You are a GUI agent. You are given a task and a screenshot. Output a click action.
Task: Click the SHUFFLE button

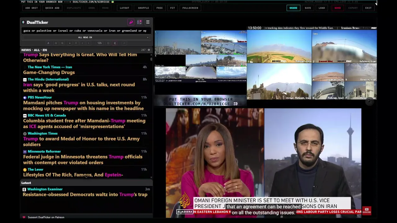pyautogui.click(x=143, y=8)
